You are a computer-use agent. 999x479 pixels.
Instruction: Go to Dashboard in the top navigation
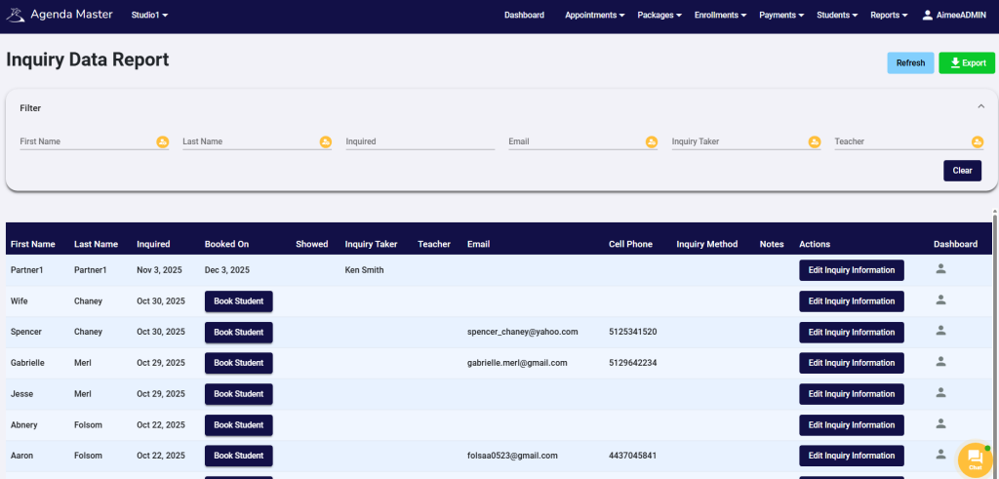(524, 16)
